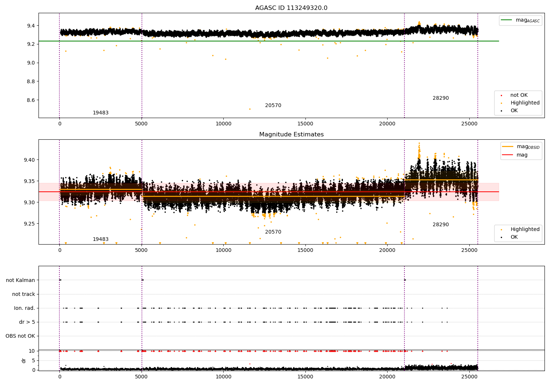550x385 pixels.
Task: Click y-tick 9.30 on middle plot
Action: point(30,202)
